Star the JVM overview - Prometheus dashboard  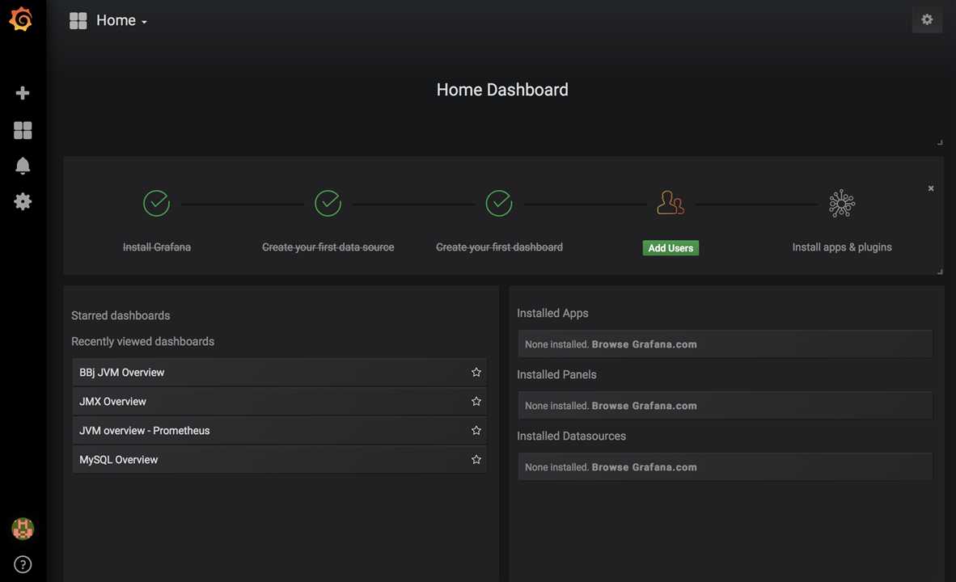(476, 430)
